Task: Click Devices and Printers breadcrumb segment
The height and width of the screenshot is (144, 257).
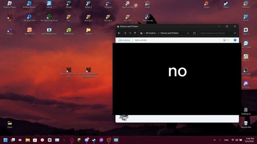Action: tap(169, 33)
